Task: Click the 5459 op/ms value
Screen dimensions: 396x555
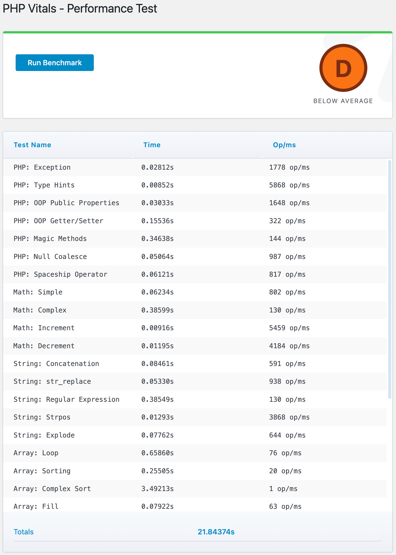Action: click(x=289, y=328)
